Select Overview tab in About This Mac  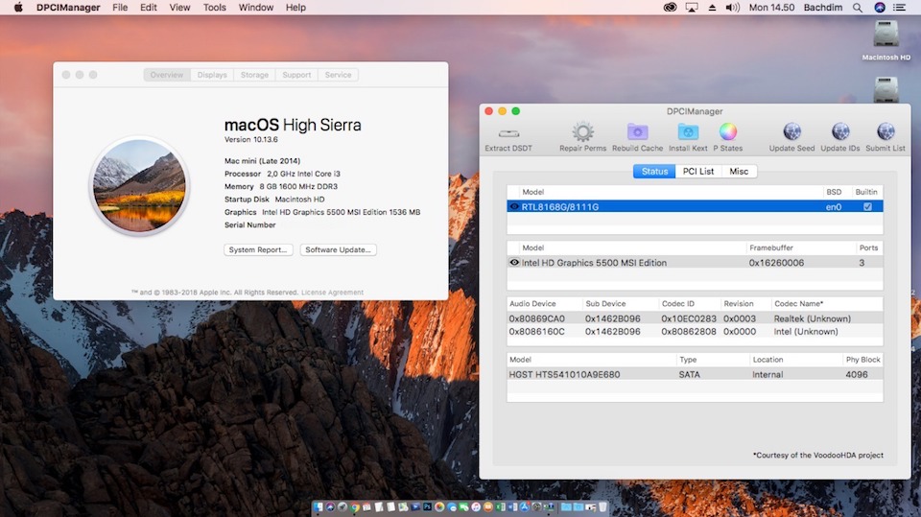167,75
